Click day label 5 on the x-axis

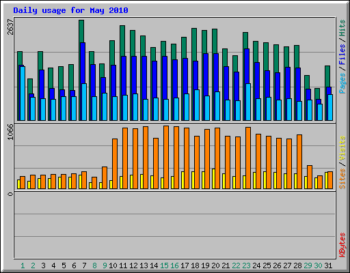[64, 265]
